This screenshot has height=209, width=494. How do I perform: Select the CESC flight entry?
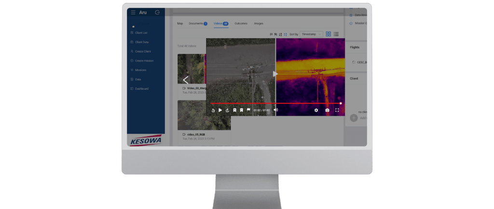point(359,62)
